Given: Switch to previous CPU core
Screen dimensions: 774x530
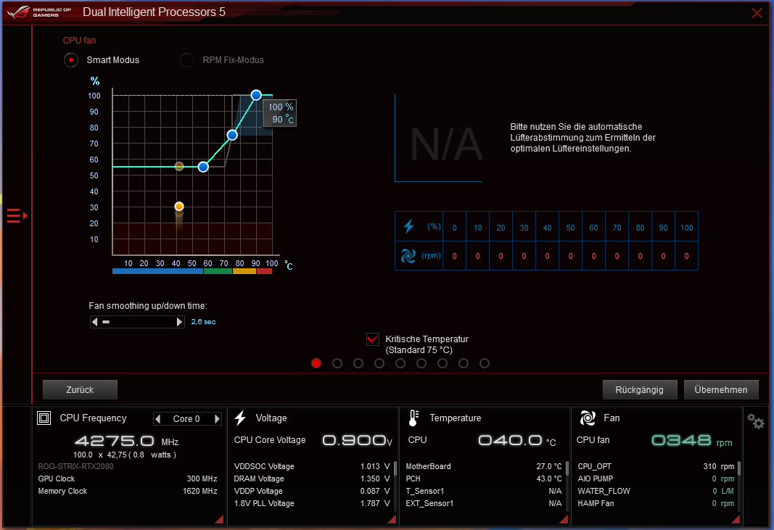Looking at the screenshot, I should tap(158, 419).
